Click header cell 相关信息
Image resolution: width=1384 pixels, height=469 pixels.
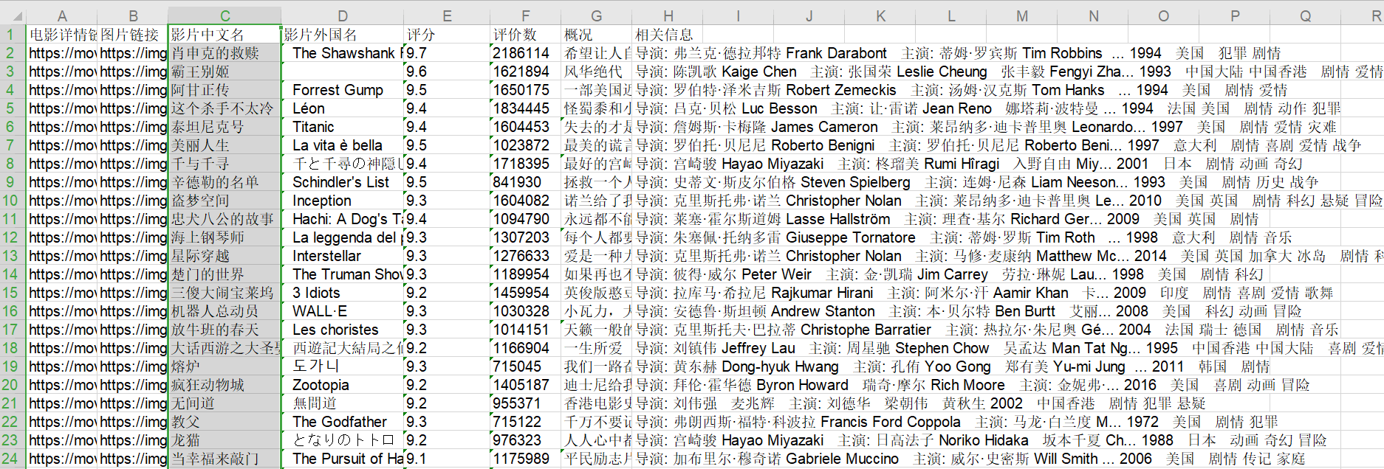tap(668, 34)
